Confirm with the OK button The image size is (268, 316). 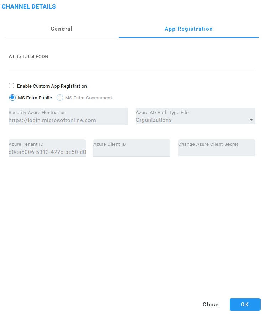click(x=245, y=305)
